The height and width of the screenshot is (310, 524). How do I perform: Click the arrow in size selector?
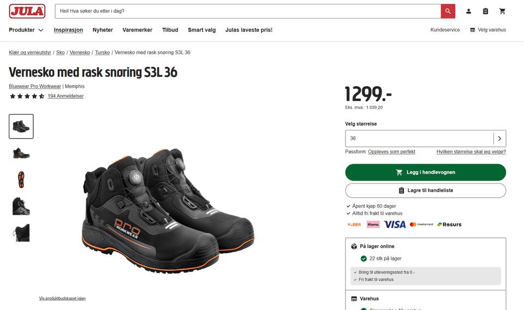pos(499,138)
